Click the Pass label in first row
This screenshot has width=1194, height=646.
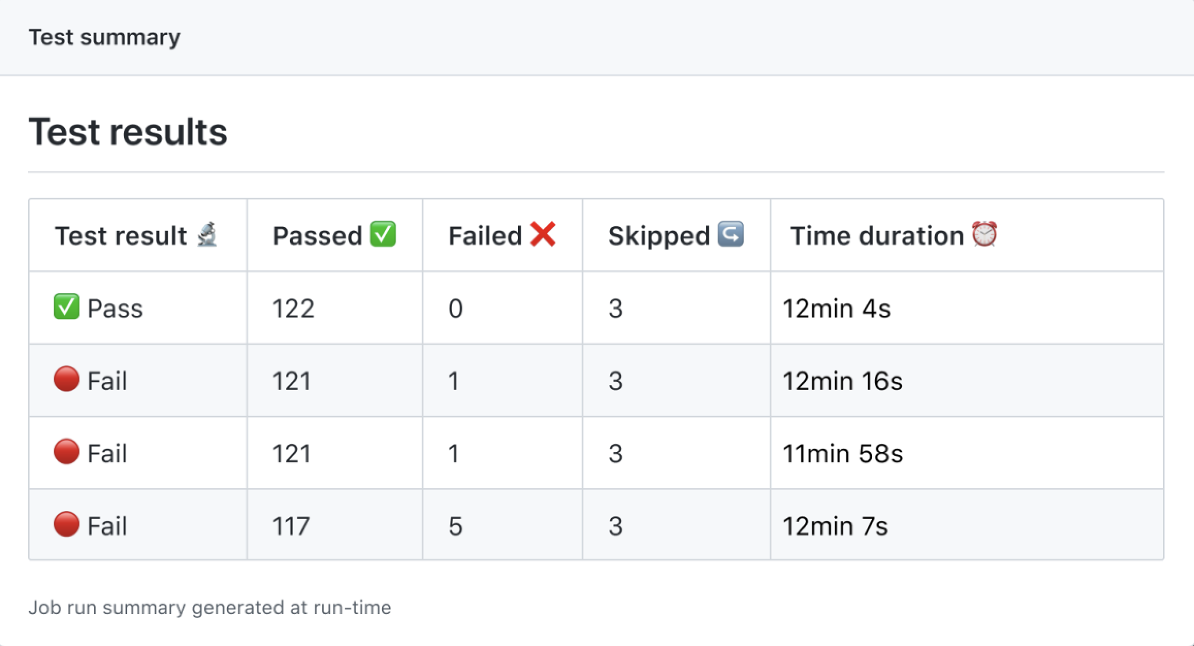click(x=115, y=309)
